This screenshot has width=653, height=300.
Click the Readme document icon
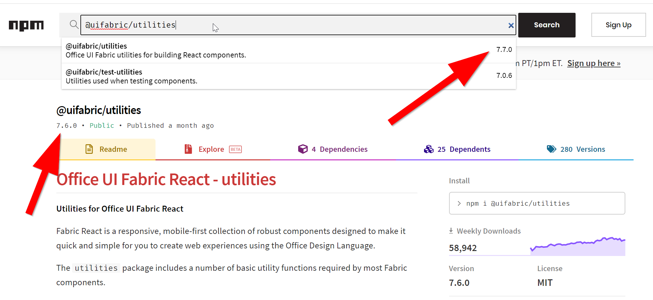pos(89,149)
